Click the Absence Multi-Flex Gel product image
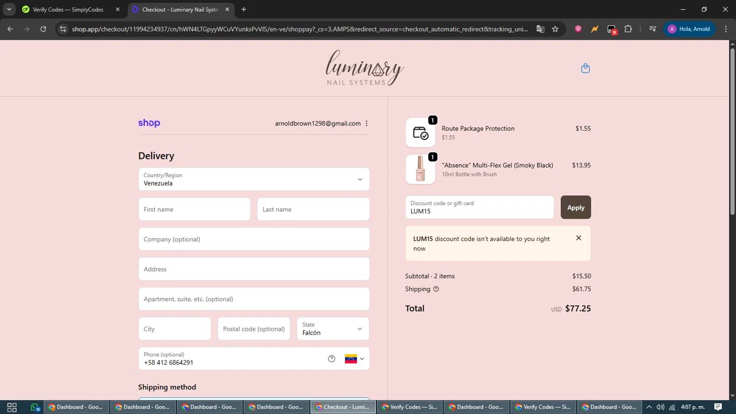 click(421, 169)
